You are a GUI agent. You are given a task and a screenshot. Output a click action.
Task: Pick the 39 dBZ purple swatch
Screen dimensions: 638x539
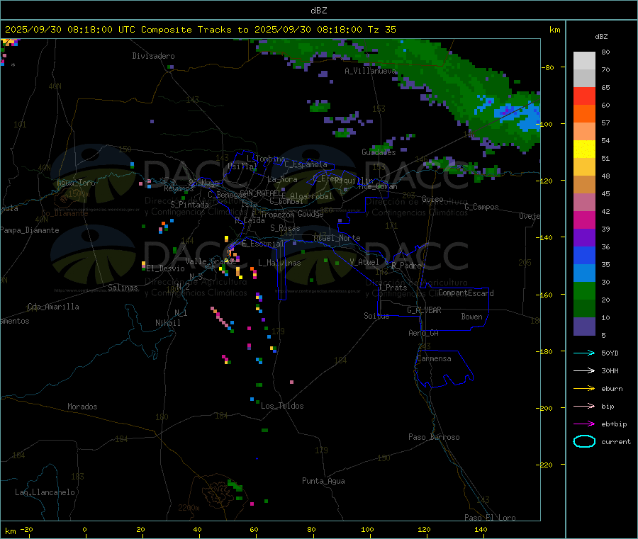pos(584,238)
